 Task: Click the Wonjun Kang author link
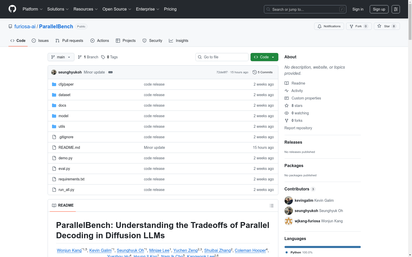[x=69, y=250]
